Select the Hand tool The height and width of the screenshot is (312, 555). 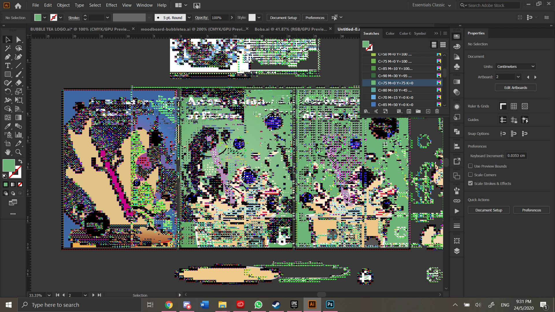click(x=8, y=152)
